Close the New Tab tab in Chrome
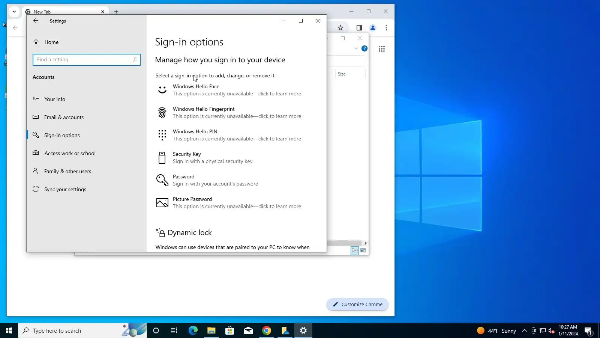600x338 pixels. point(103,12)
